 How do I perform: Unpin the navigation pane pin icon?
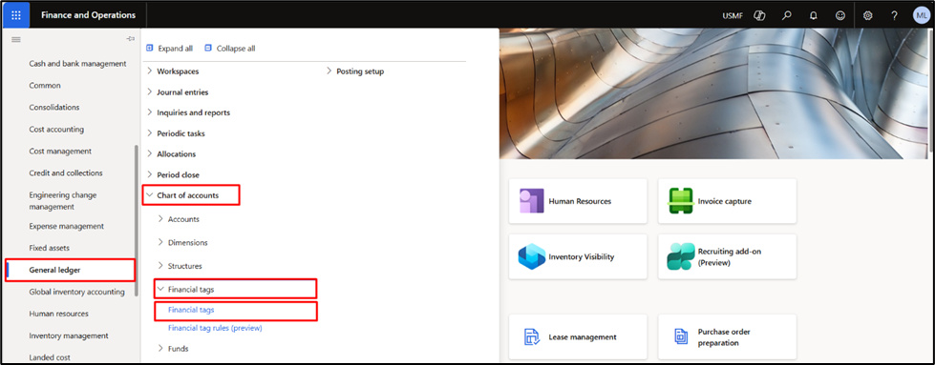pyautogui.click(x=131, y=39)
